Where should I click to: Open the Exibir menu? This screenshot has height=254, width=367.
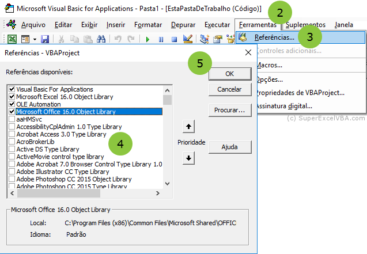(89, 25)
